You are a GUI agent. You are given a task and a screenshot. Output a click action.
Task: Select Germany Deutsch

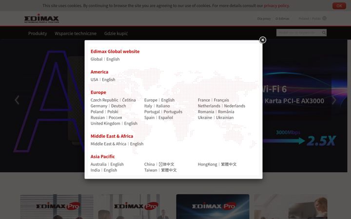[108, 106]
